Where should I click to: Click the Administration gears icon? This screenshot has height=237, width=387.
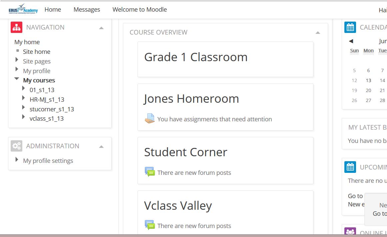coord(17,146)
